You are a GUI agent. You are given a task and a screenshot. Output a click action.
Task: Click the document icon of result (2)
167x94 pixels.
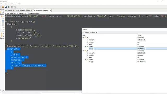85,51
